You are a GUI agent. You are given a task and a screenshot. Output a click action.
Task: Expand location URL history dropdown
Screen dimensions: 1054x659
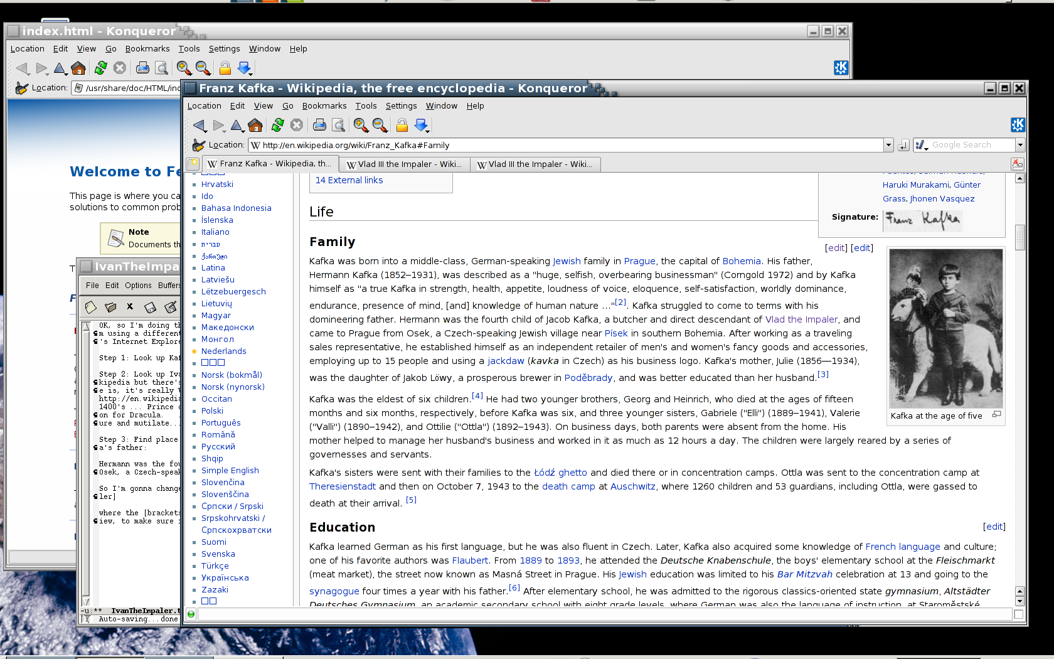point(888,146)
